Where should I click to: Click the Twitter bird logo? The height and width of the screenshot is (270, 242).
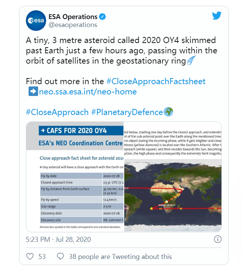tap(216, 16)
